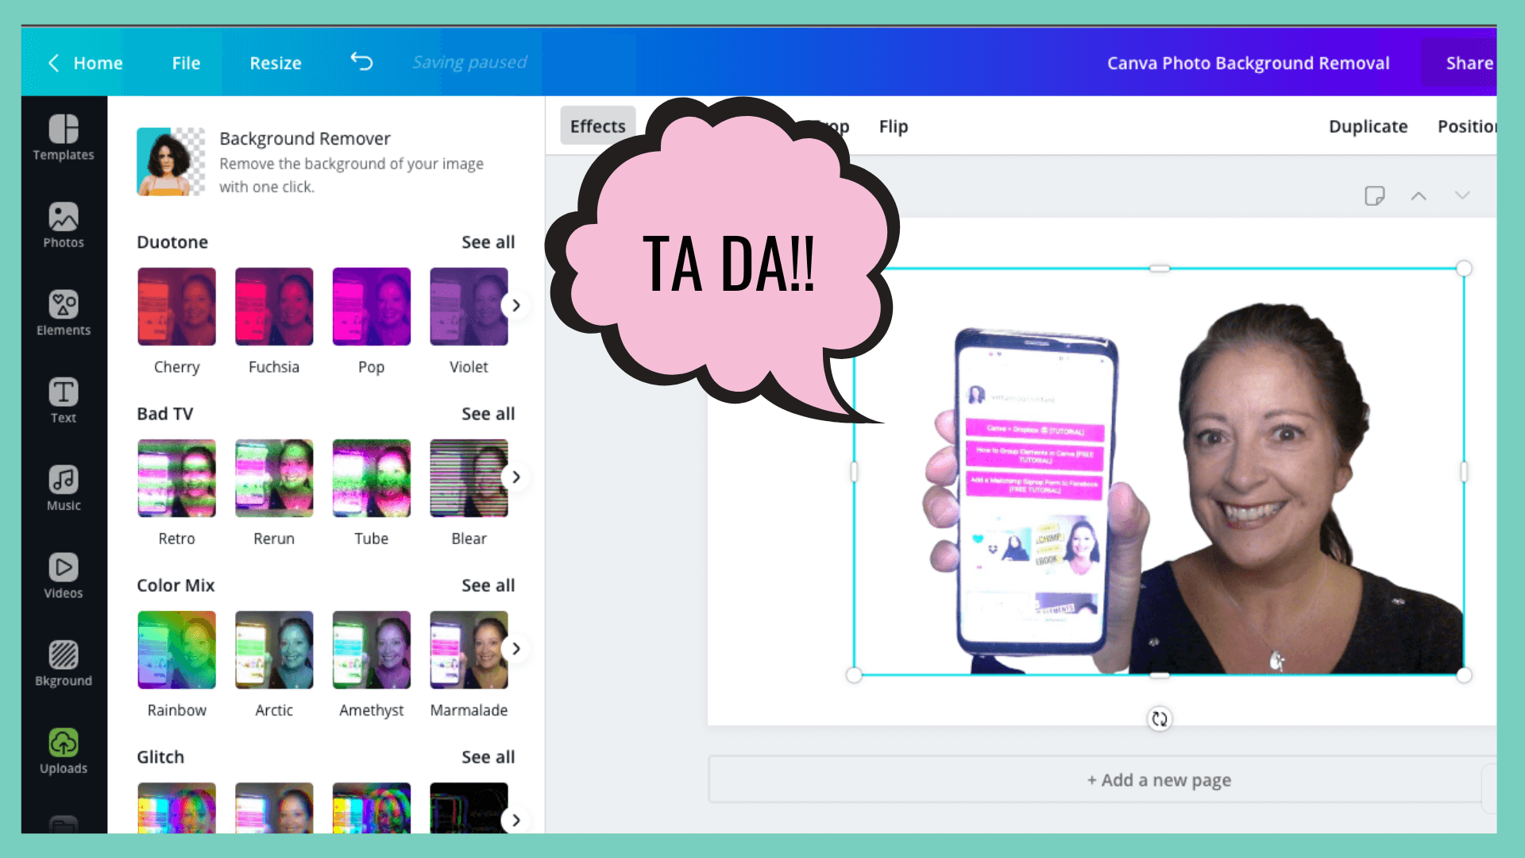
Task: Show more Color Mix effects with arrow
Action: (516, 648)
